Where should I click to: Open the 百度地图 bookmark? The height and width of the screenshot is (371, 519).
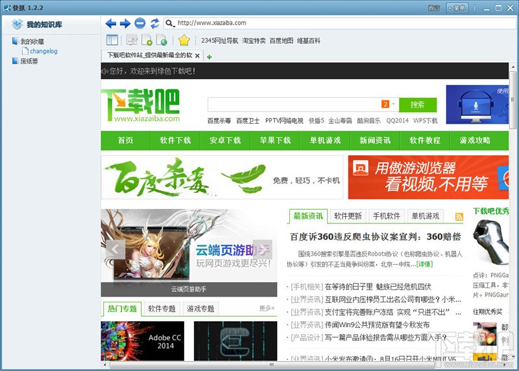[x=282, y=41]
